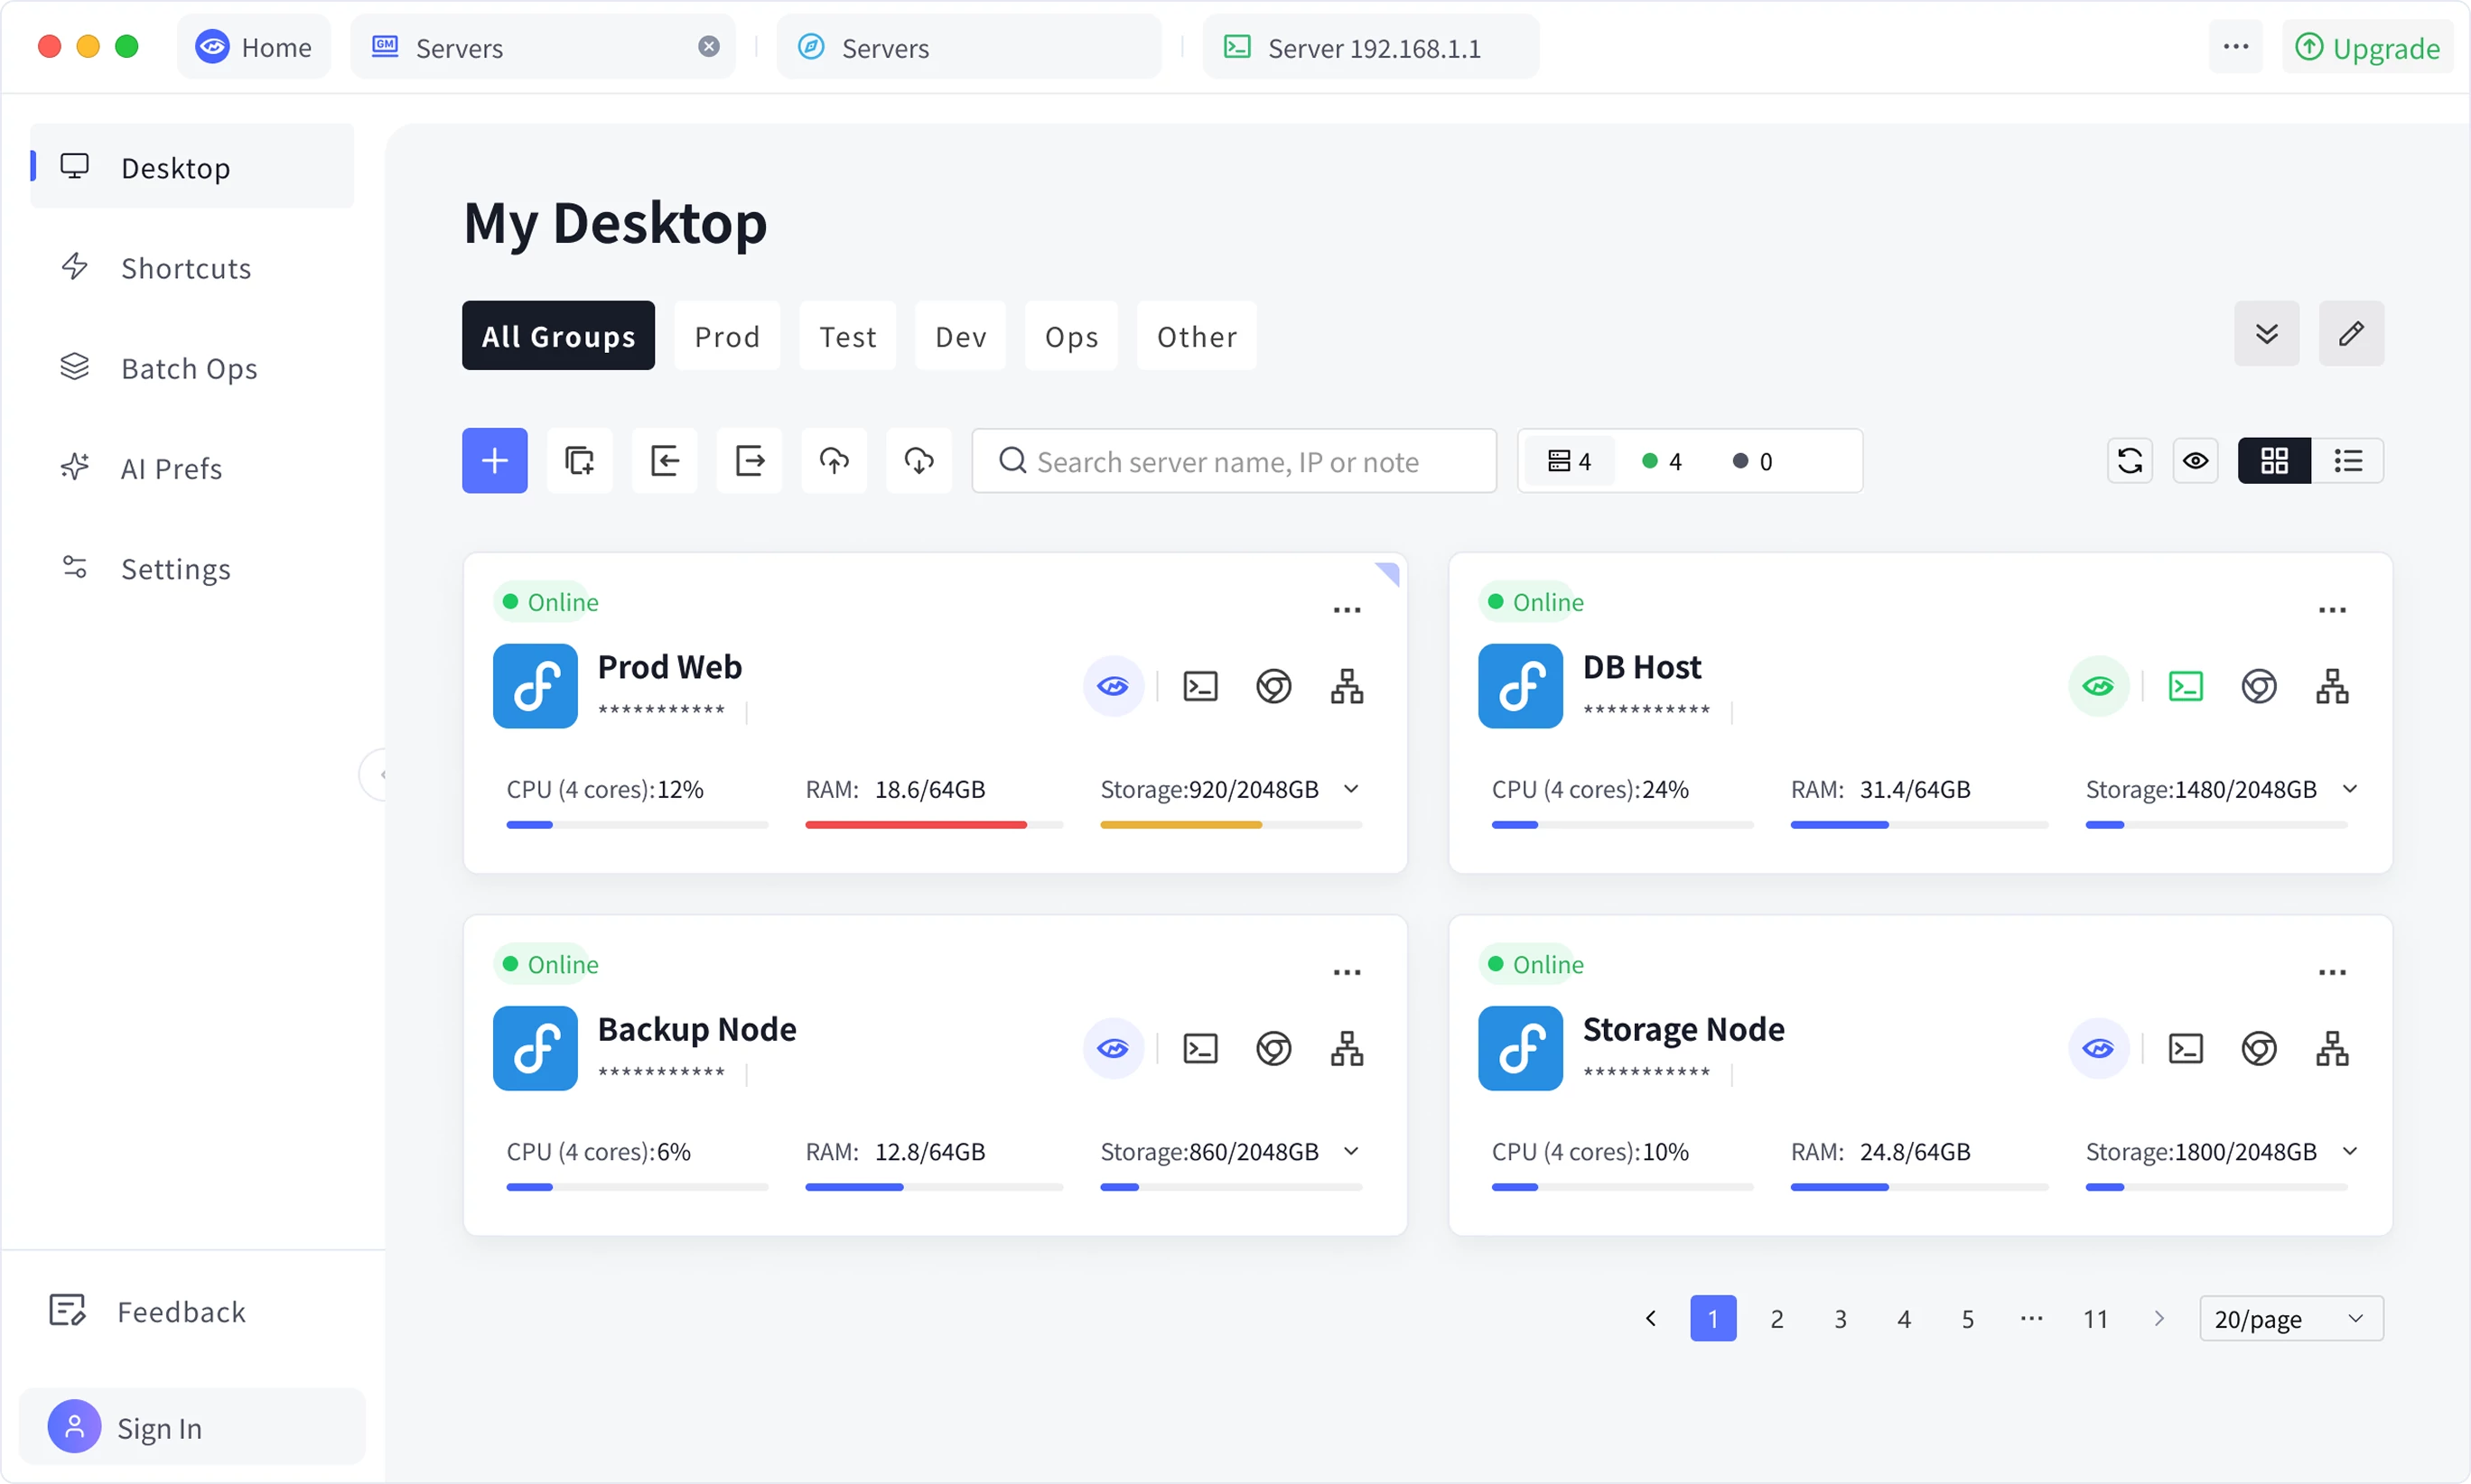2471x1484 pixels.
Task: Open green terminal icon for DB Host
Action: point(2186,687)
